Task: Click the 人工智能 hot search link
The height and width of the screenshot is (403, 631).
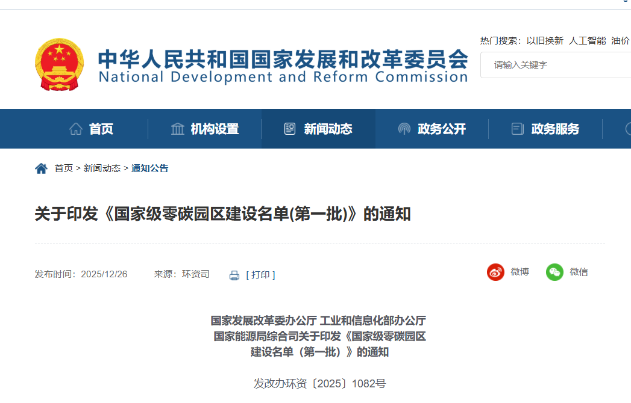Action: (x=587, y=40)
